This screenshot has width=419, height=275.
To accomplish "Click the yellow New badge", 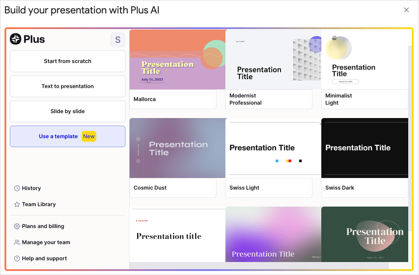I will (89, 136).
